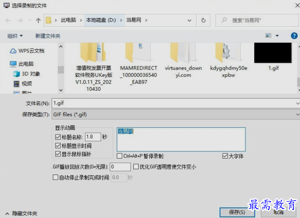Image resolution: width=300 pixels, height=218 pixels.
Task: Select 视频 in the sidebar
Action: [x=23, y=83]
